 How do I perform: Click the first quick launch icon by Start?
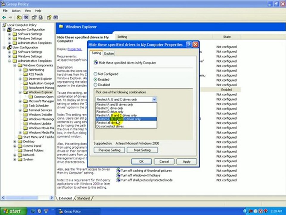33,211
